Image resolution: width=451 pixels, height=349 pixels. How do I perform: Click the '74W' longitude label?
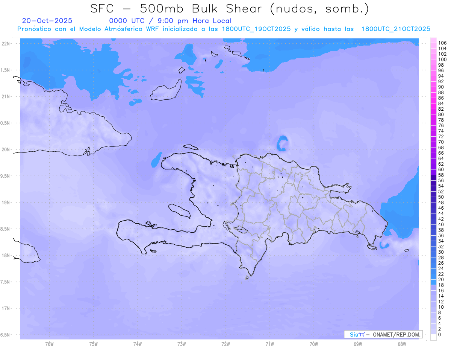pos(138,344)
